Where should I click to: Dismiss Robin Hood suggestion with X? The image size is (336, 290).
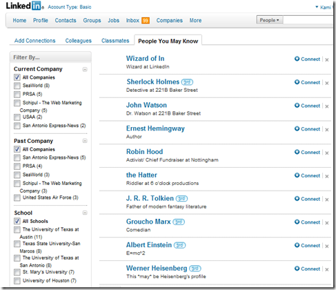327,153
